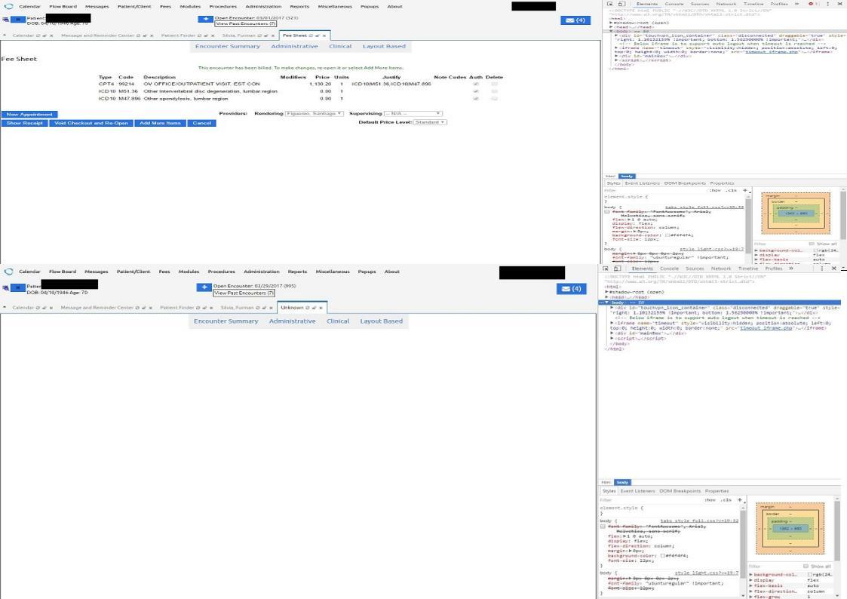Open the Supervising provider dropdown
Image resolution: width=847 pixels, height=599 pixels.
click(x=413, y=113)
